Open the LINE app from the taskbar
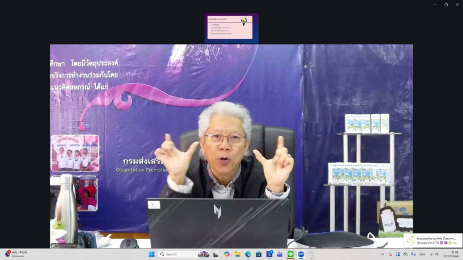 [291, 254]
